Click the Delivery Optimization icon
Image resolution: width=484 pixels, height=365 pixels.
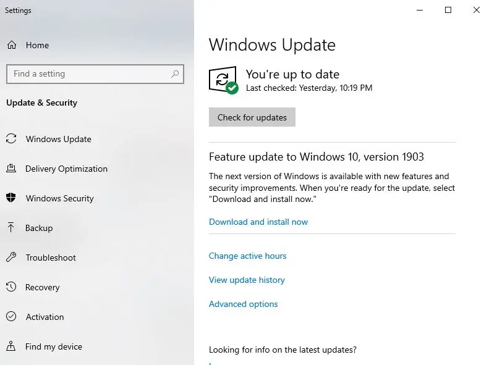(11, 169)
